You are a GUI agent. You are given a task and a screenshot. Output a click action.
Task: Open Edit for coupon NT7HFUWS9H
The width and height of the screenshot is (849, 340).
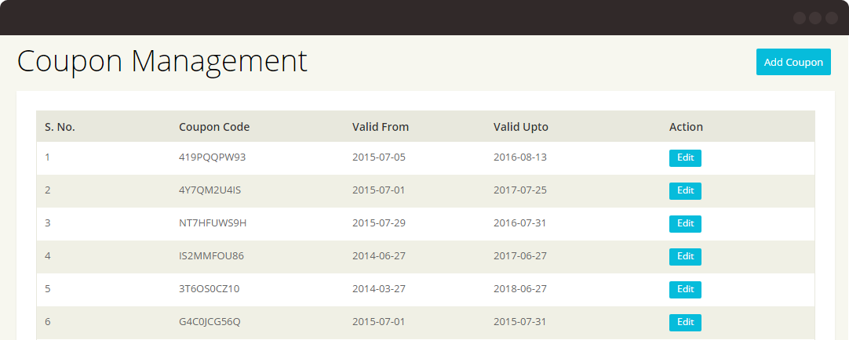click(x=685, y=223)
